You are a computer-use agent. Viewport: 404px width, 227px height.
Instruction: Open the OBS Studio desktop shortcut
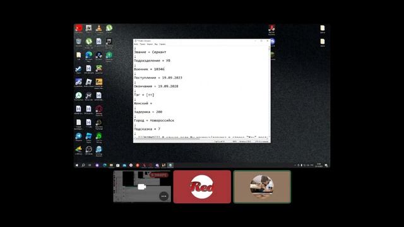click(88, 149)
